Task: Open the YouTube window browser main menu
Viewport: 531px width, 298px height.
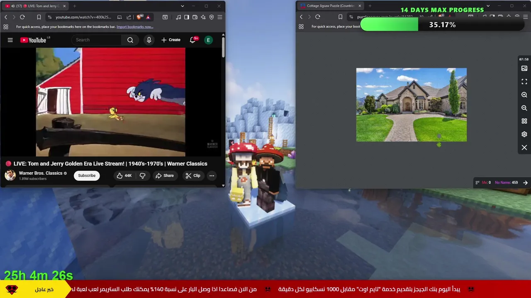Action: point(220,17)
